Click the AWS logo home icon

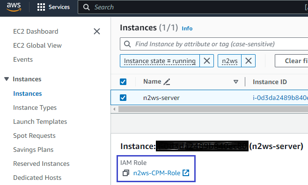14,7
